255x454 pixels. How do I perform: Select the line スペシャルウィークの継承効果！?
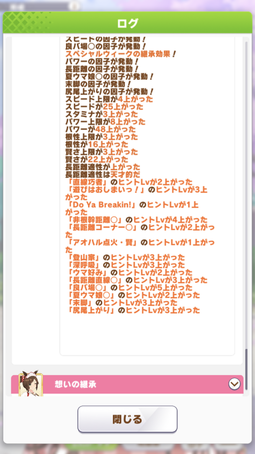pos(121,54)
